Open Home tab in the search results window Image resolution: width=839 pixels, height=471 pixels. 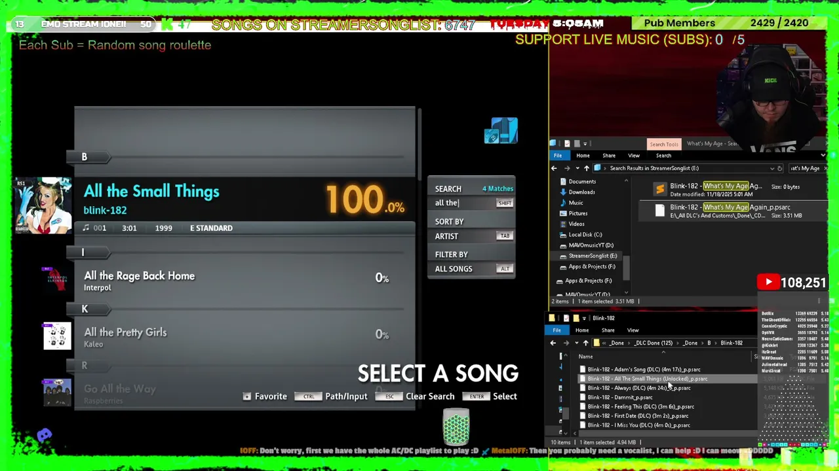click(x=583, y=156)
